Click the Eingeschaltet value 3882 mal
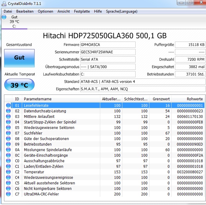206x205 pixels. click(190, 67)
